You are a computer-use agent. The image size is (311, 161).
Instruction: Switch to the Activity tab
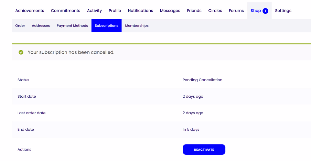94,11
